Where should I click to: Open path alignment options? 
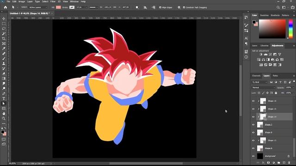[145, 7]
